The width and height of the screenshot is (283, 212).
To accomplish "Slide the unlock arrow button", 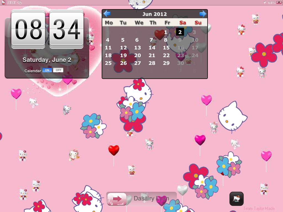I will click(117, 199).
